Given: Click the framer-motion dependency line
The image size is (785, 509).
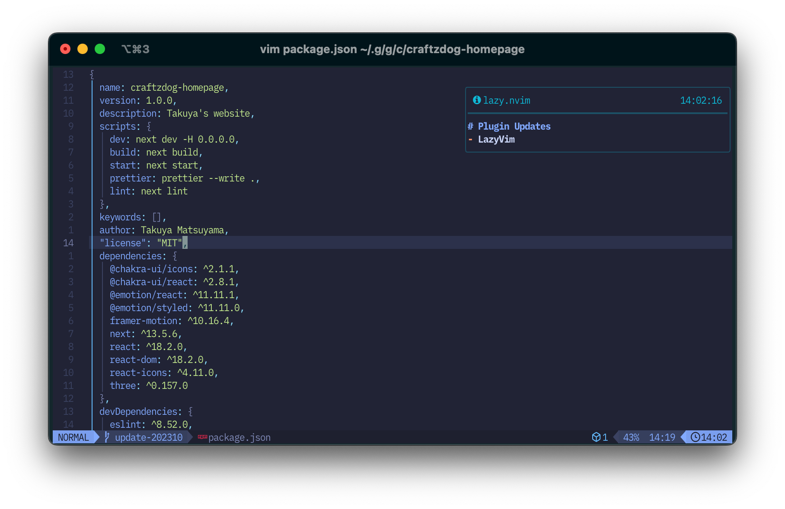Looking at the screenshot, I should click(172, 321).
